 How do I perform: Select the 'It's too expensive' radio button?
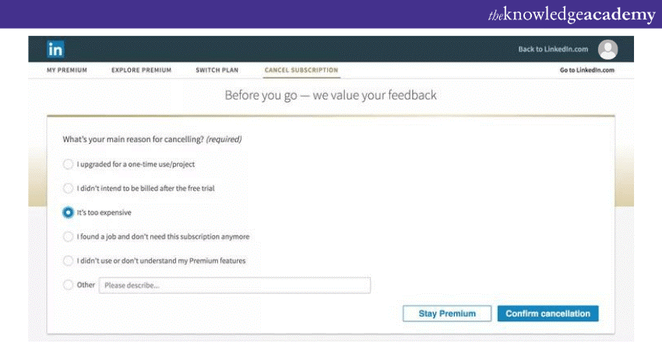[x=68, y=212]
